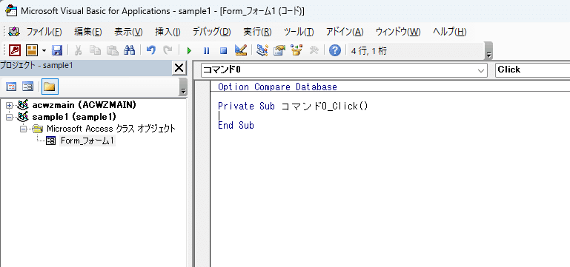The height and width of the screenshot is (267, 570).
Task: Open the Object Browser toolbar icon
Action: click(x=296, y=50)
